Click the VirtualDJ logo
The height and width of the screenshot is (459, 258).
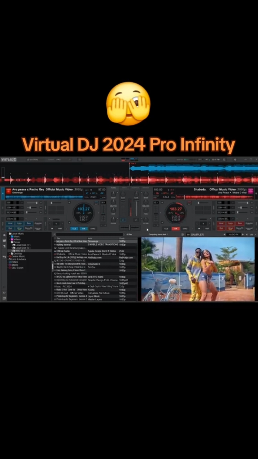coord(8,159)
